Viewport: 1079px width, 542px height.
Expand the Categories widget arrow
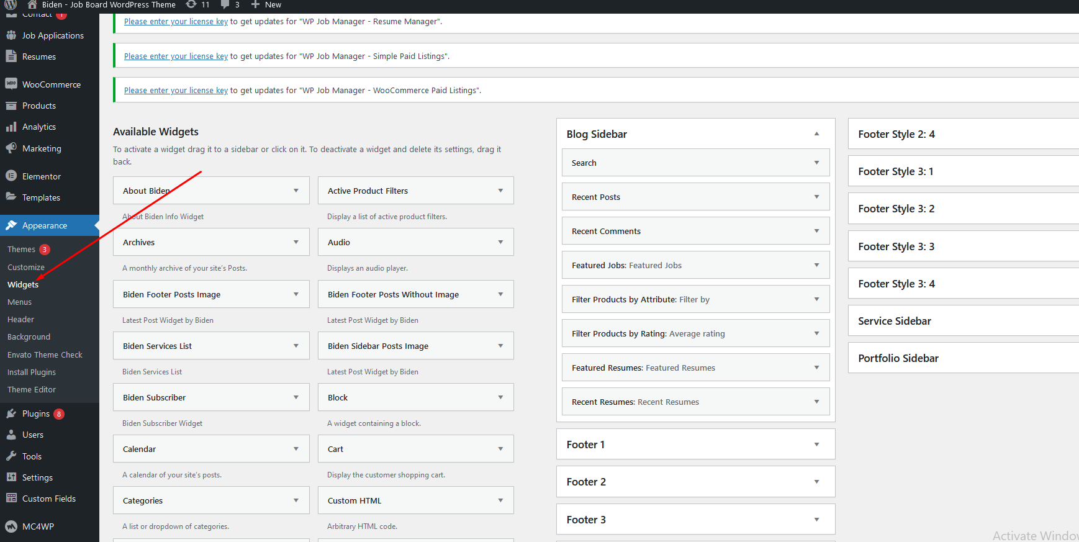(296, 500)
